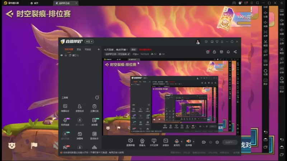
Task: Switch to the third scene tab 可改名
Action: [88, 49]
